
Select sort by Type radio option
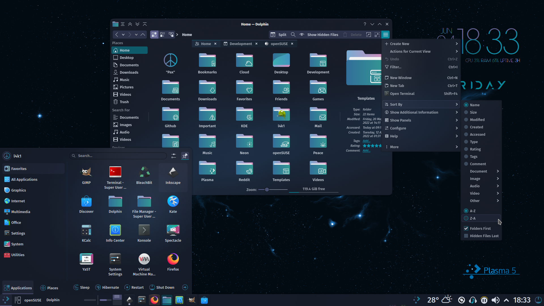click(481, 142)
